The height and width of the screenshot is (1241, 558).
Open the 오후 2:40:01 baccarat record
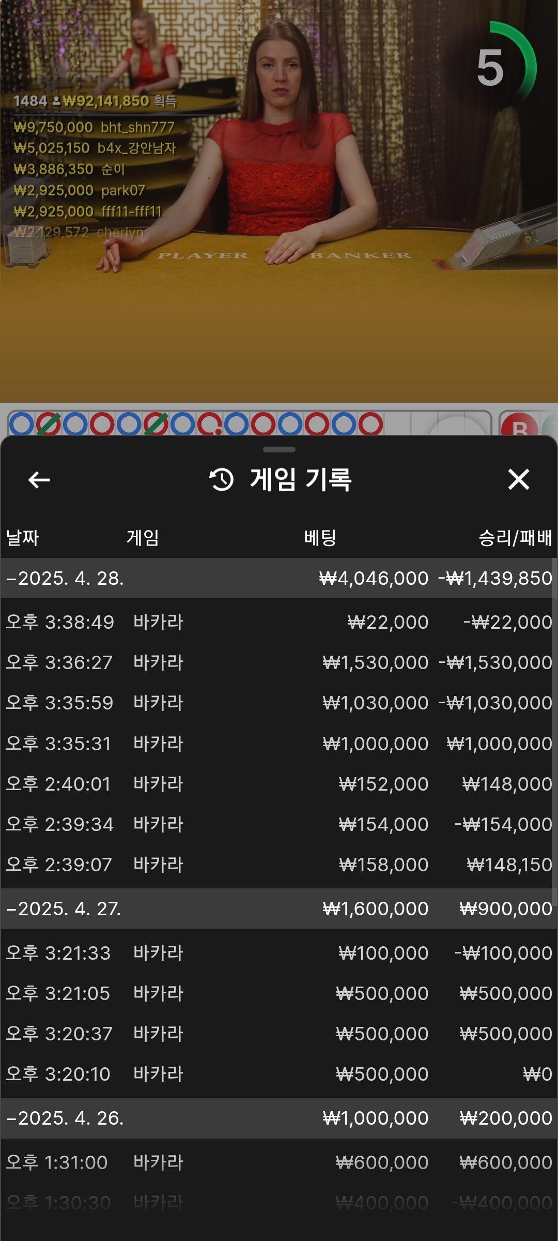279,784
